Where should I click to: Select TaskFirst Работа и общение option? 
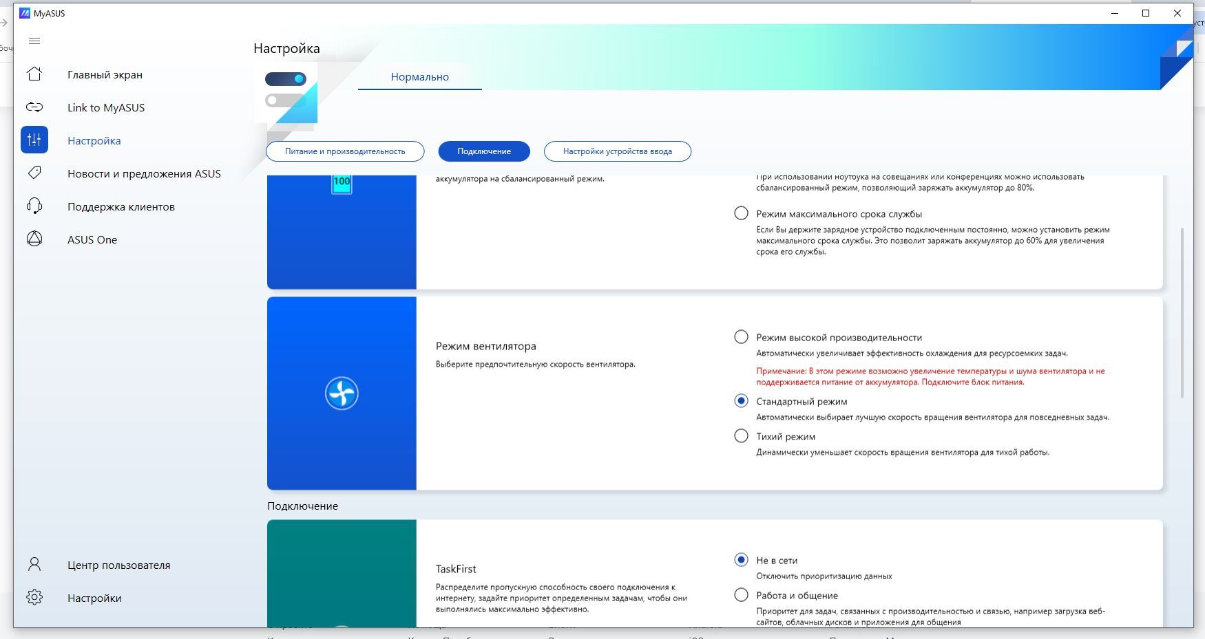click(x=741, y=595)
